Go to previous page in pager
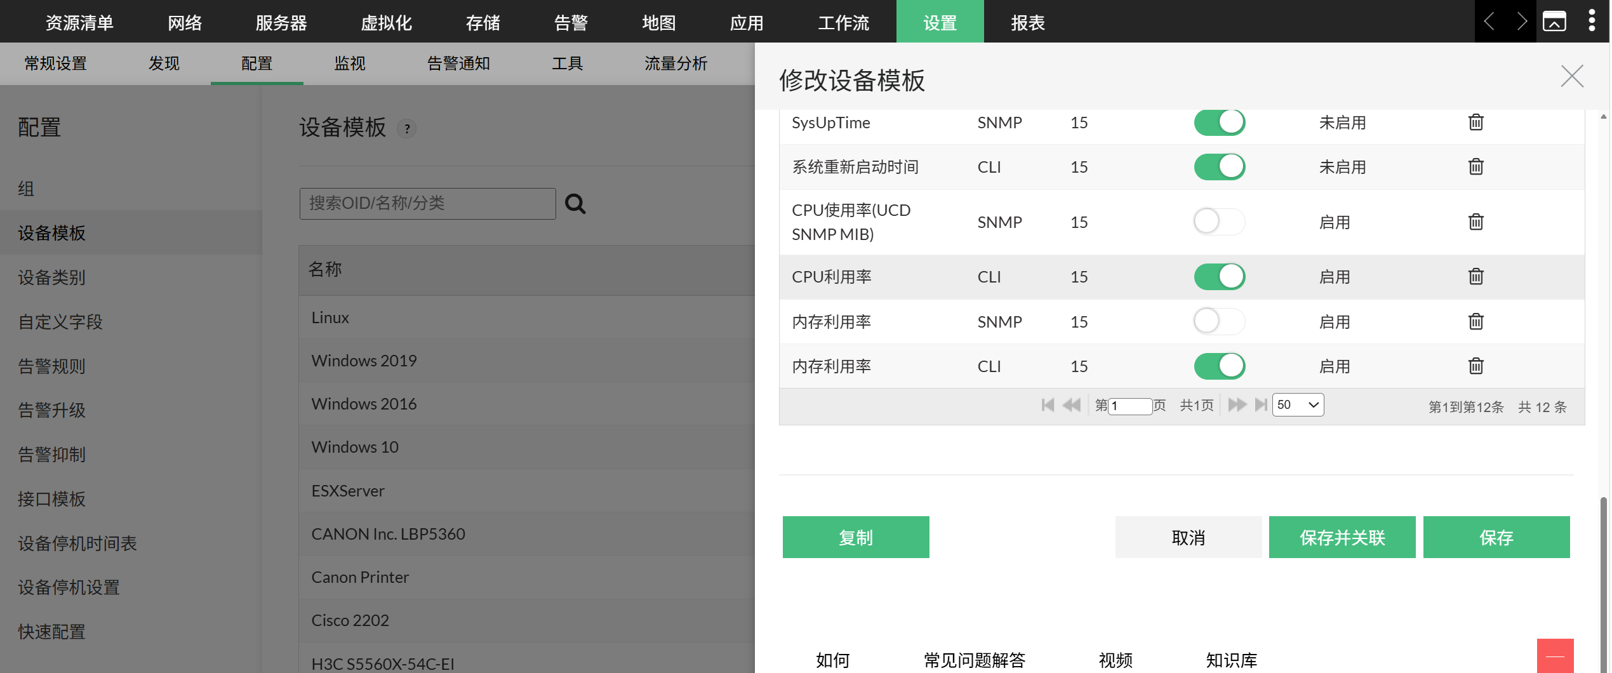 tap(1071, 405)
